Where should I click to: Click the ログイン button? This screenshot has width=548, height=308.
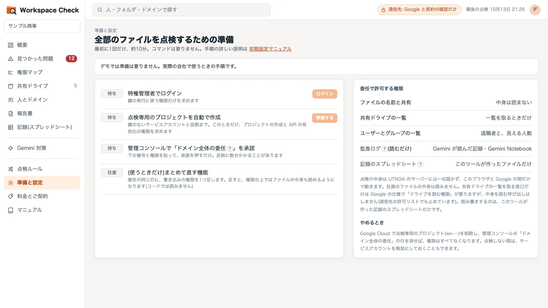[x=324, y=94]
